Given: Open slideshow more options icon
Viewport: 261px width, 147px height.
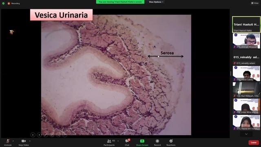Looking at the screenshot, I should (64, 135).
